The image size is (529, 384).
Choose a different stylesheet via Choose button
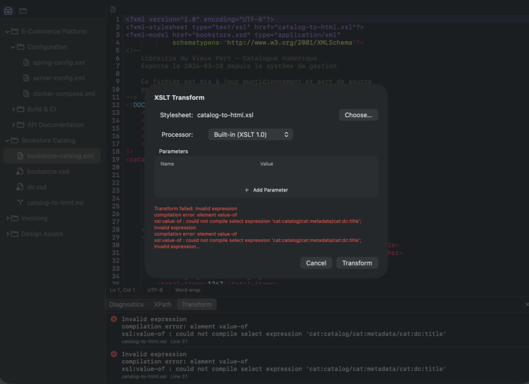[358, 115]
